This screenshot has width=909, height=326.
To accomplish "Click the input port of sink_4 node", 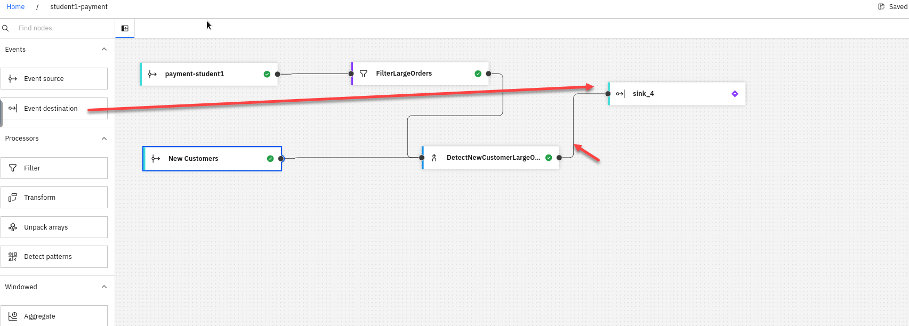I will click(608, 94).
